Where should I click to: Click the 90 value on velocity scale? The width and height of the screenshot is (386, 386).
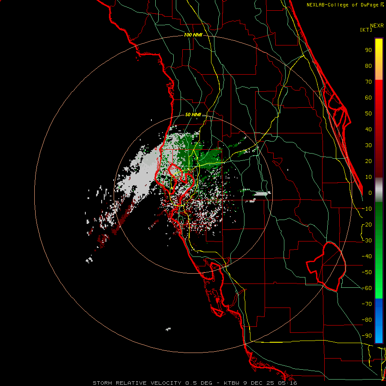point(368,50)
